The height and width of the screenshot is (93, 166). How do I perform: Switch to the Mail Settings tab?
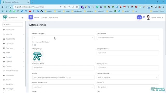[x=53, y=17]
